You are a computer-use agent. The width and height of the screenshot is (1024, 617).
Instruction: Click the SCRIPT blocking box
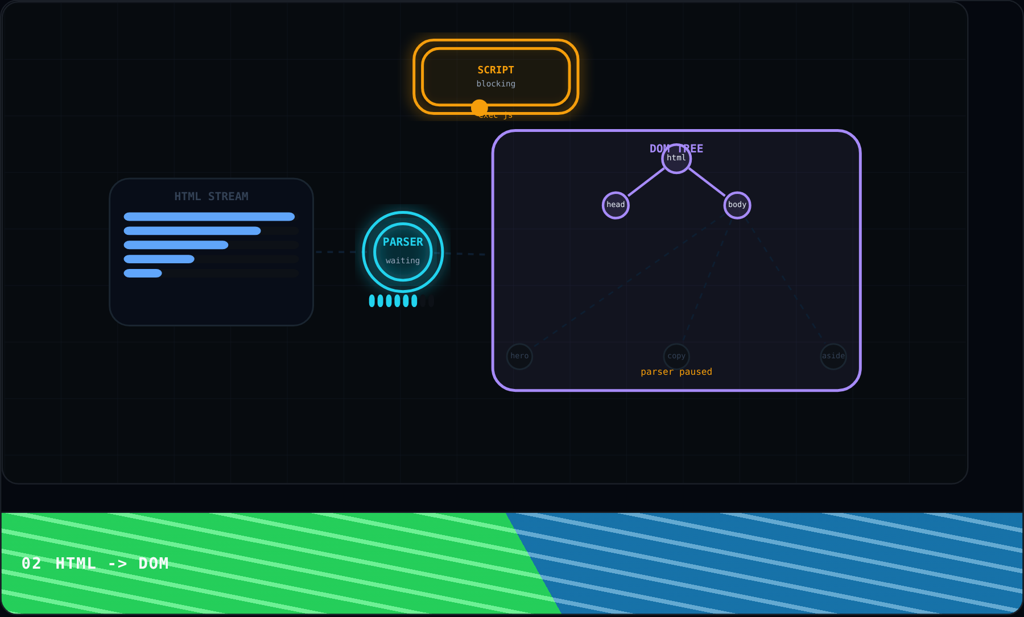(x=496, y=77)
